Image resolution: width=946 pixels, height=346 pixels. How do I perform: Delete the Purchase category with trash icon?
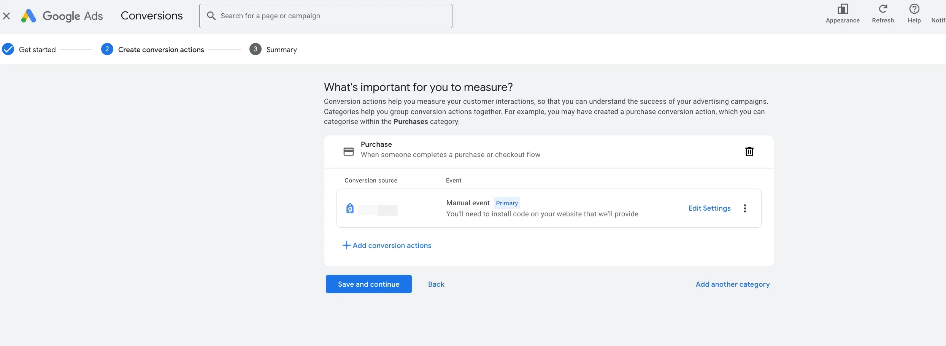(749, 152)
